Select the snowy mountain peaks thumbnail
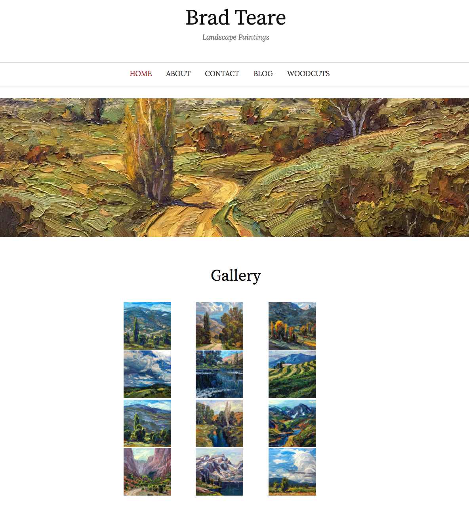The height and width of the screenshot is (517, 469). pyautogui.click(x=219, y=472)
